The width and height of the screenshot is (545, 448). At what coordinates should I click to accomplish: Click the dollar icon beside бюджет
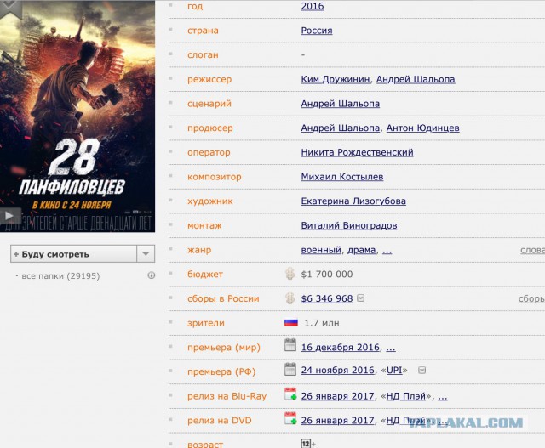[290, 274]
